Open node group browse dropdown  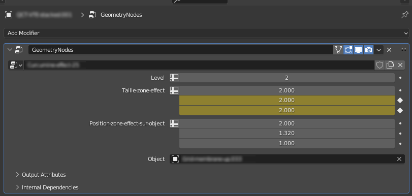pos(16,65)
